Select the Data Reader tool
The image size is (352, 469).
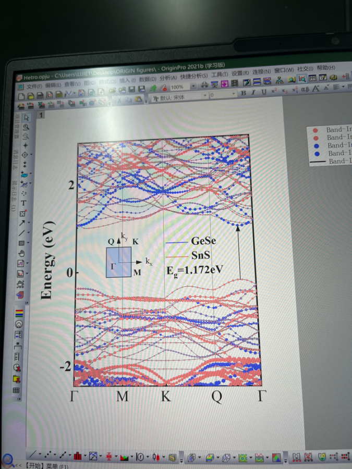(25, 155)
